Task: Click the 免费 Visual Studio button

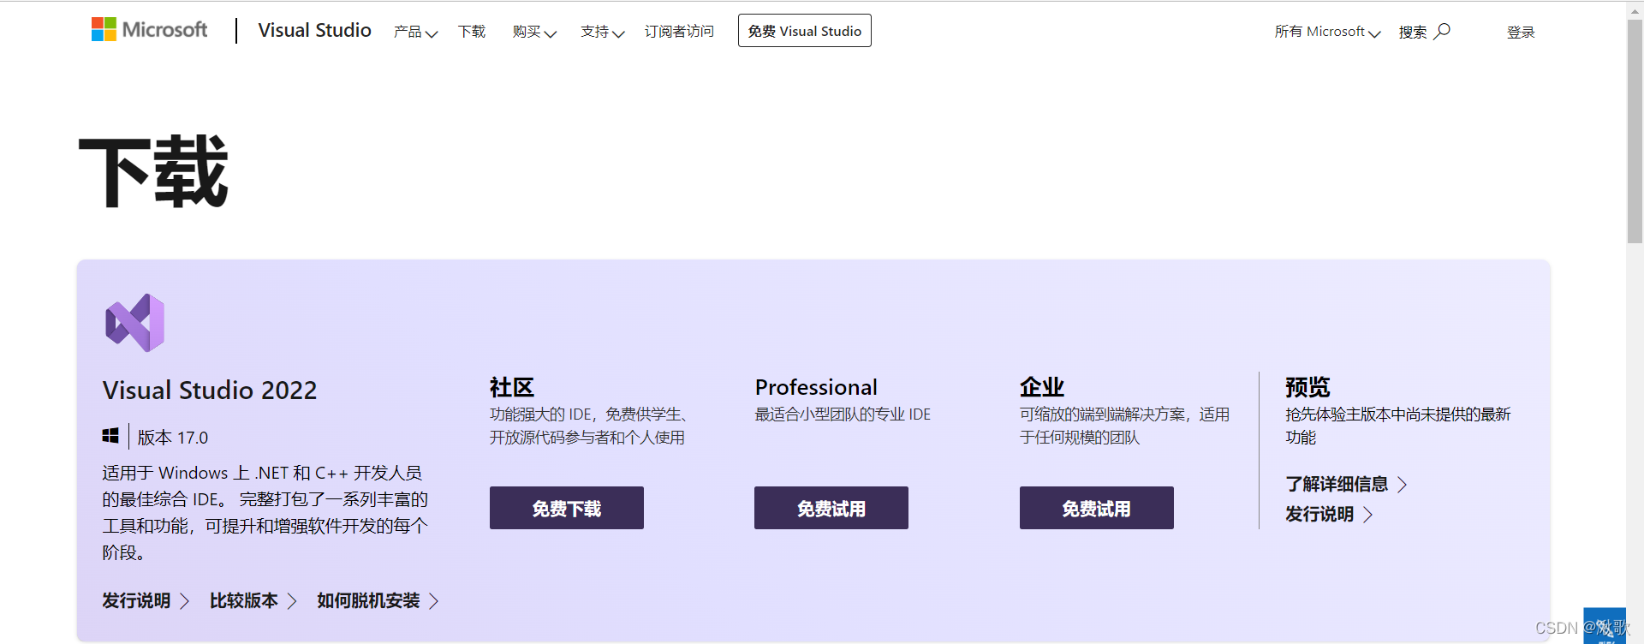Action: [x=805, y=31]
